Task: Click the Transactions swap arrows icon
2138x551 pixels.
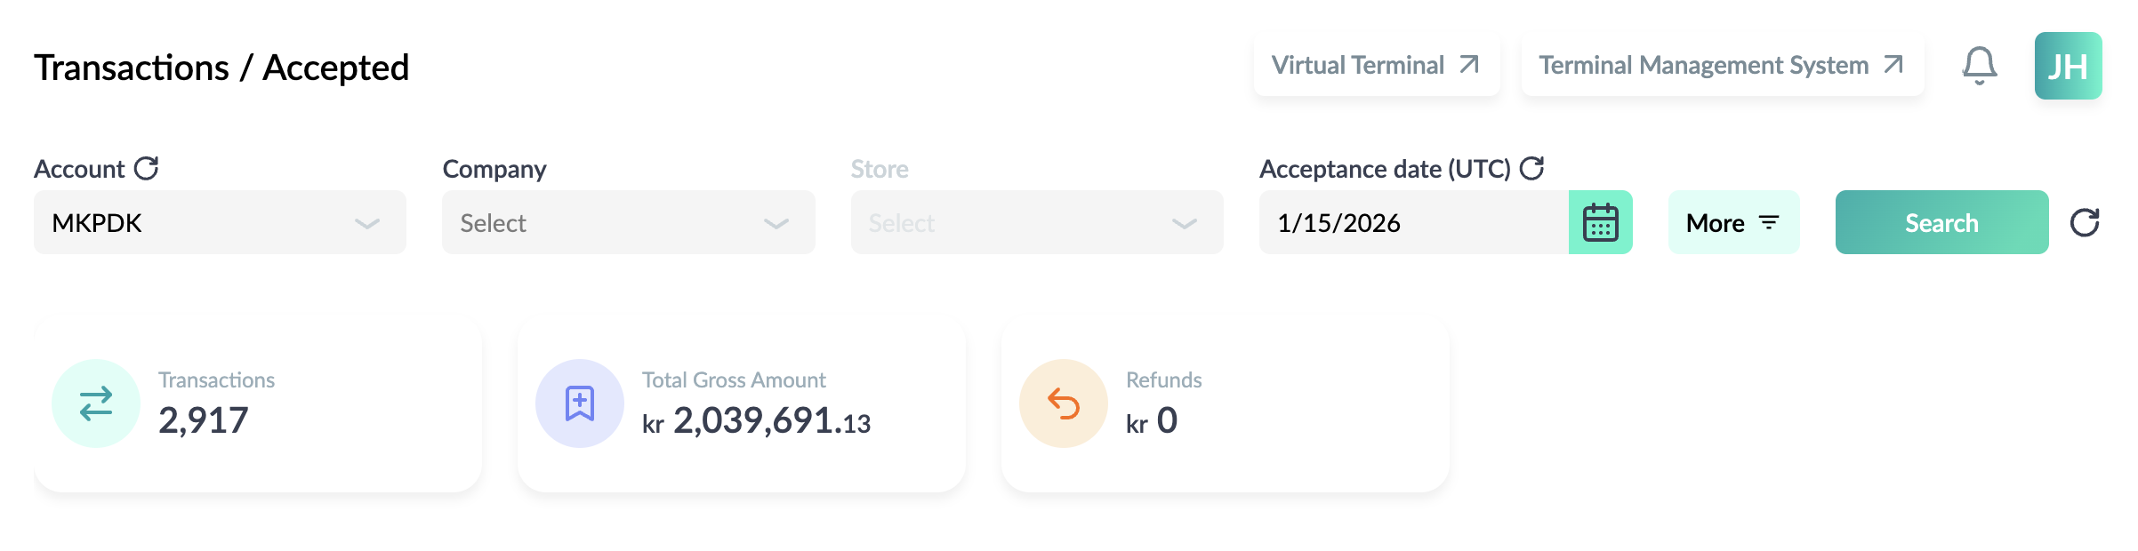Action: pyautogui.click(x=96, y=403)
